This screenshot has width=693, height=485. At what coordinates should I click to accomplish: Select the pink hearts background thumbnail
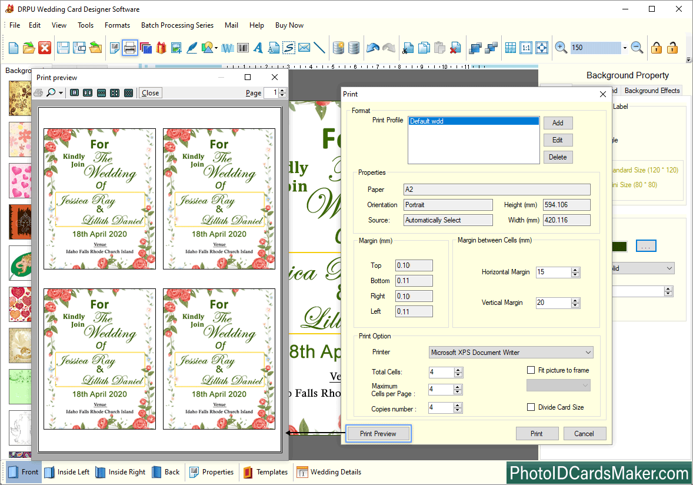pyautogui.click(x=19, y=181)
